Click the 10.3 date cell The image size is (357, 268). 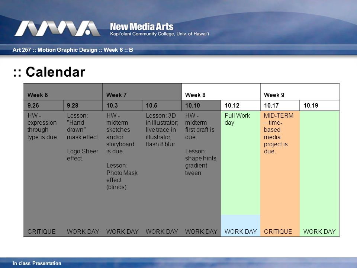tap(122, 105)
